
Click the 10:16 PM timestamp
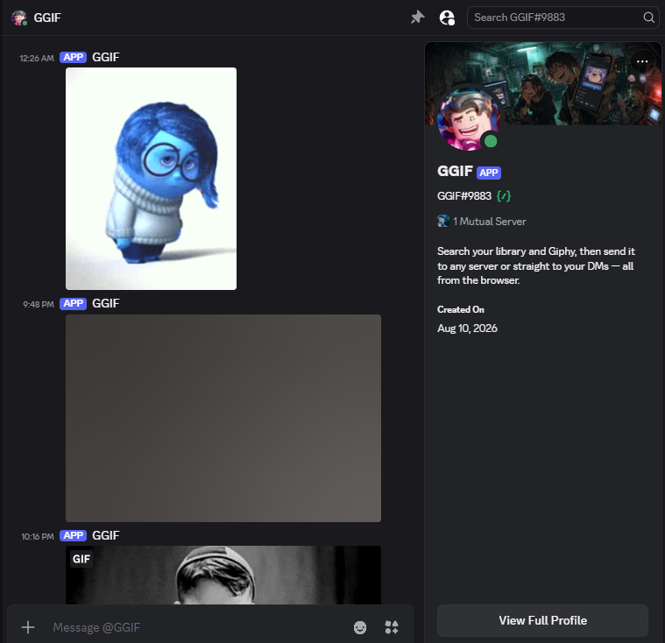tap(38, 536)
